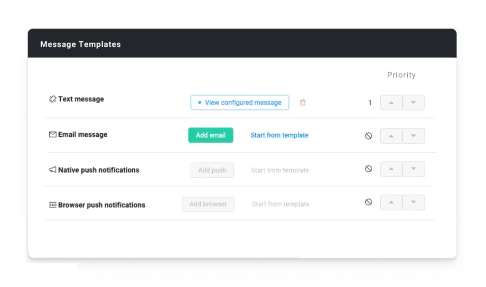Click Start from template in Browser push row
The image size is (486, 287).
click(x=280, y=204)
